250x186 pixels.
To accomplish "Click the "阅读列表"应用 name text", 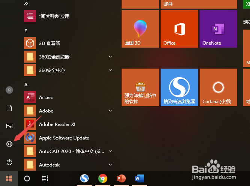I will [x=54, y=16].
